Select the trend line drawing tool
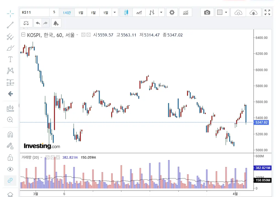The width and height of the screenshot is (280, 197). [10, 25]
